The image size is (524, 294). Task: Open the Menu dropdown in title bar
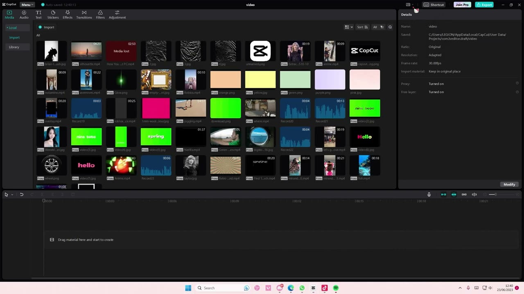pos(27,5)
